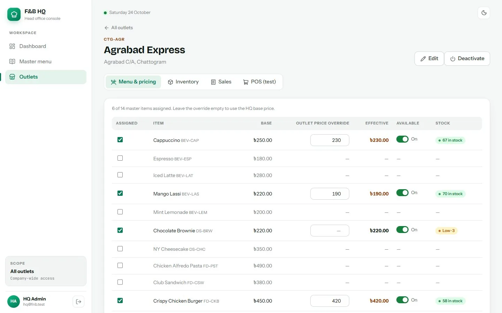This screenshot has height=313, width=502.
Task: Click the '70 in stock' badge
Action: (x=450, y=194)
